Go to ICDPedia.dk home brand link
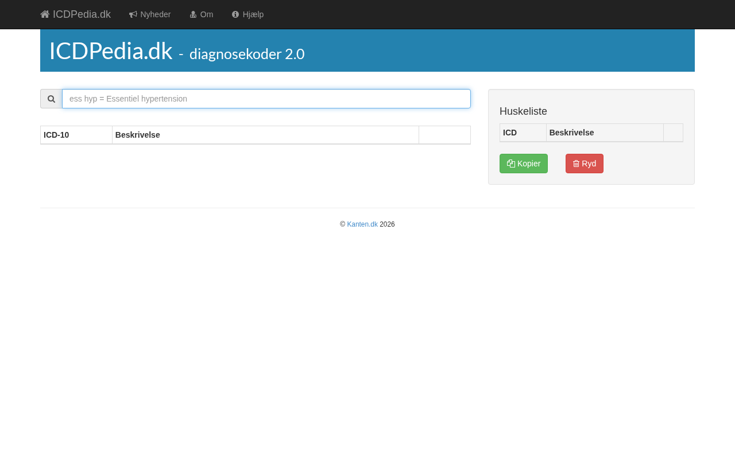Screen dimensions: 735x459 pyautogui.click(x=75, y=14)
